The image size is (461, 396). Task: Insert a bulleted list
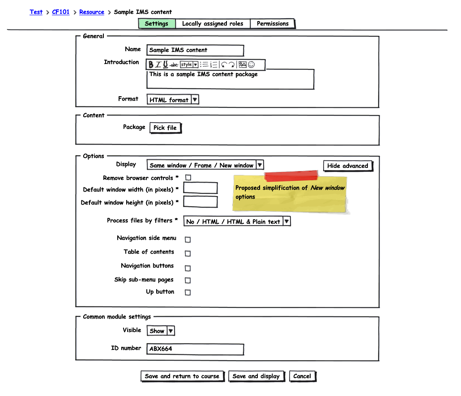[205, 65]
